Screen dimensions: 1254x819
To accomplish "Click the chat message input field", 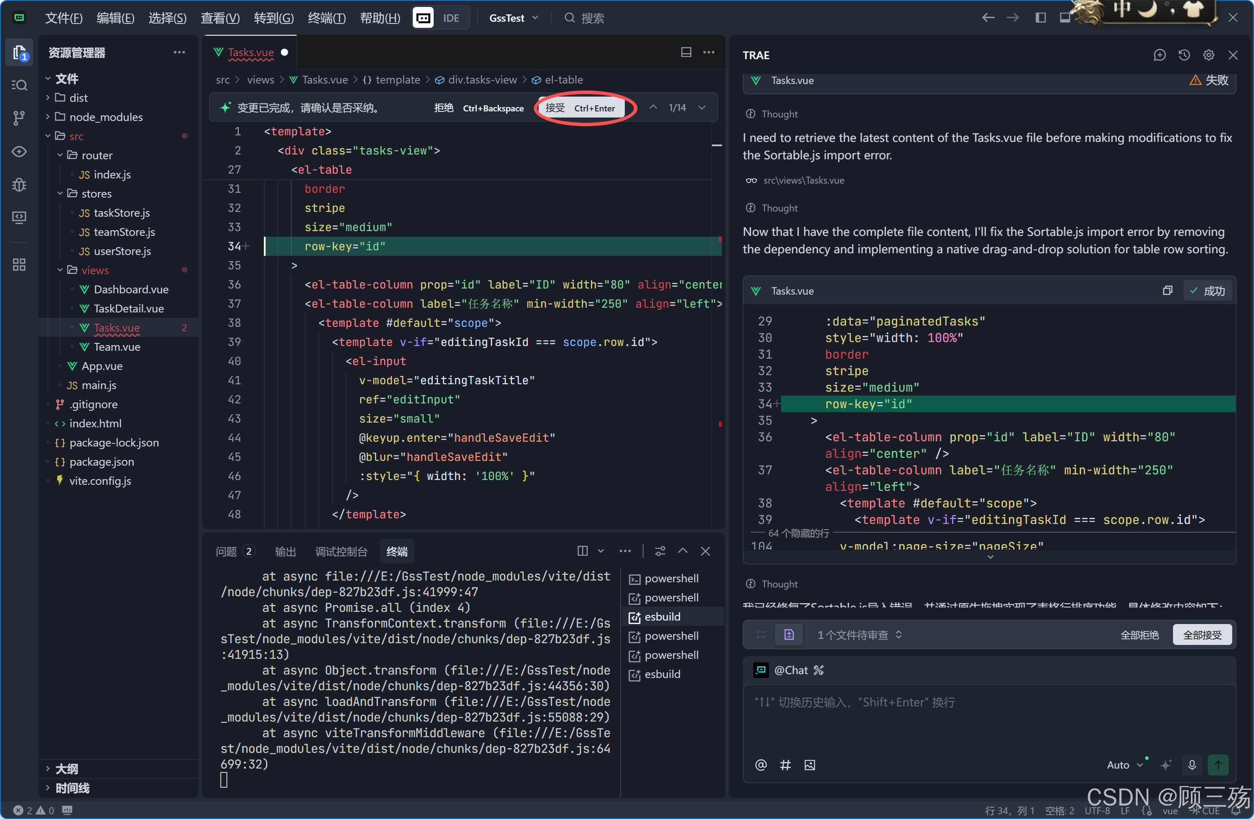I will pos(988,722).
